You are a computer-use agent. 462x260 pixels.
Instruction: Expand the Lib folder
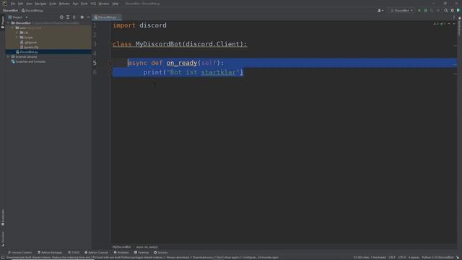(17, 32)
